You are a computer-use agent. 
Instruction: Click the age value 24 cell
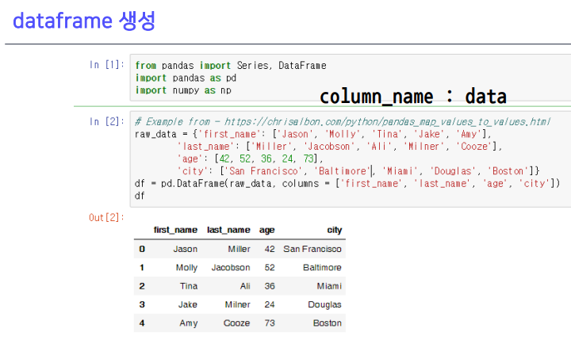click(x=270, y=304)
